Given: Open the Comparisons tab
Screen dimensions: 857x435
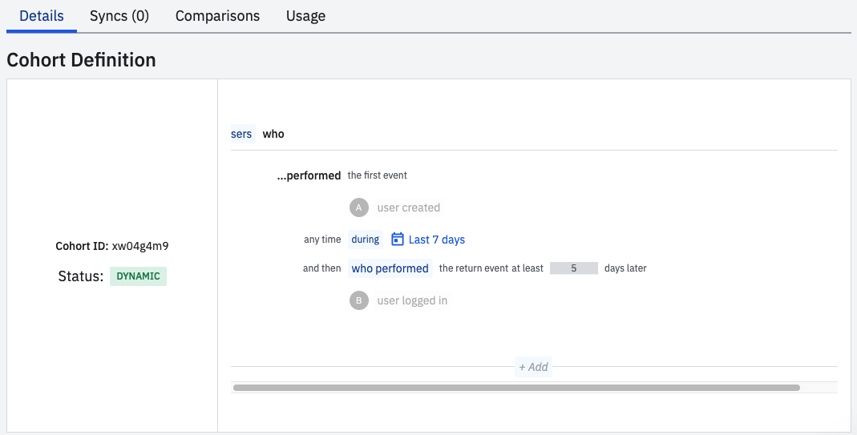Looking at the screenshot, I should pos(217,16).
